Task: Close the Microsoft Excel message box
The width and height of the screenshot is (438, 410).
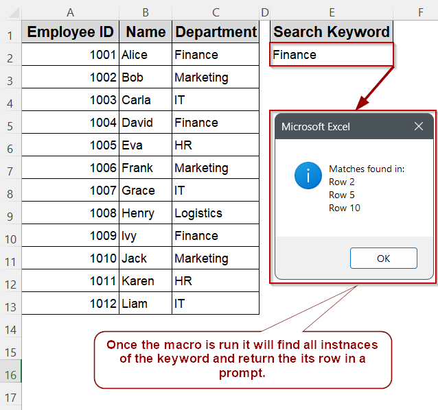Action: (419, 127)
